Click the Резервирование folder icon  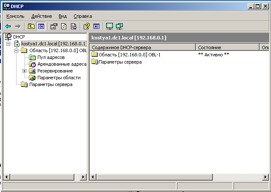coord(32,71)
